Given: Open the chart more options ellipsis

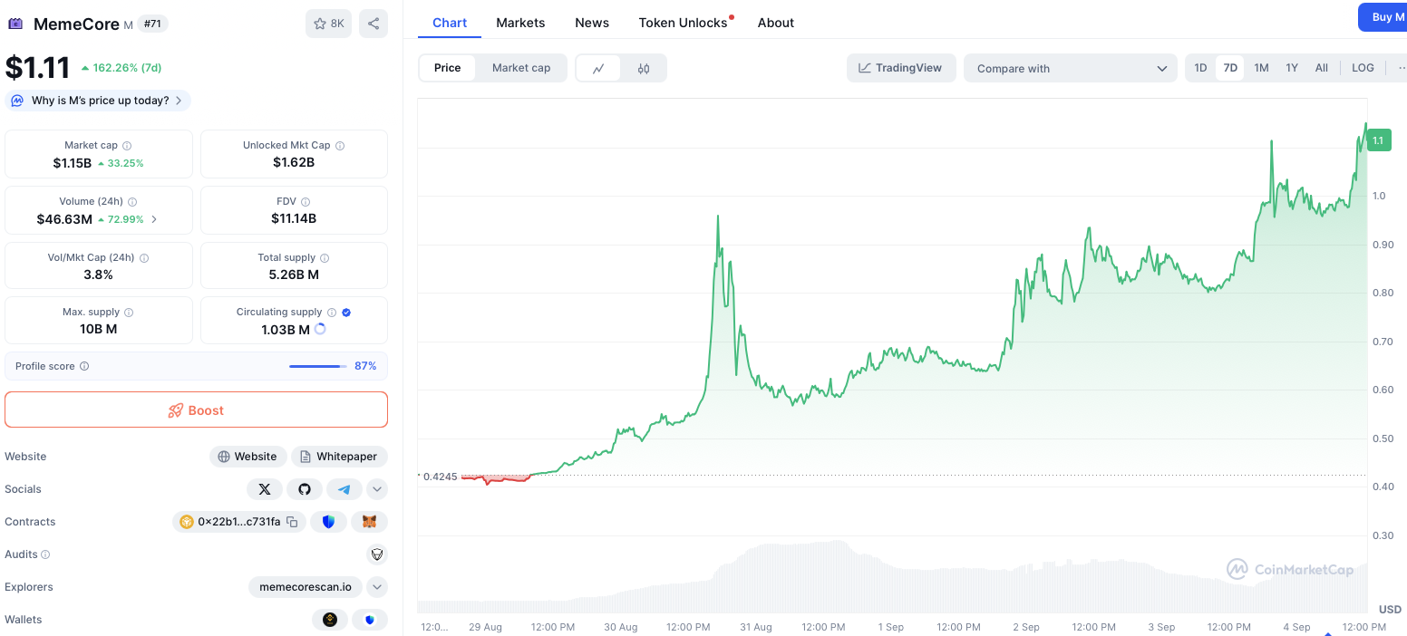Looking at the screenshot, I should point(1400,68).
